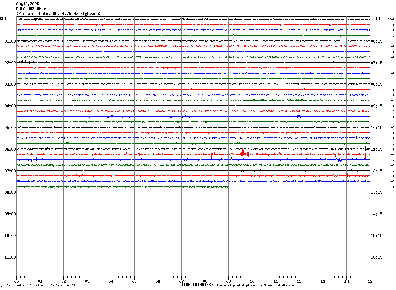The image size is (396, 290).
Task: Select the 10:00 CDT row label
Action: pyautogui.click(x=10, y=236)
